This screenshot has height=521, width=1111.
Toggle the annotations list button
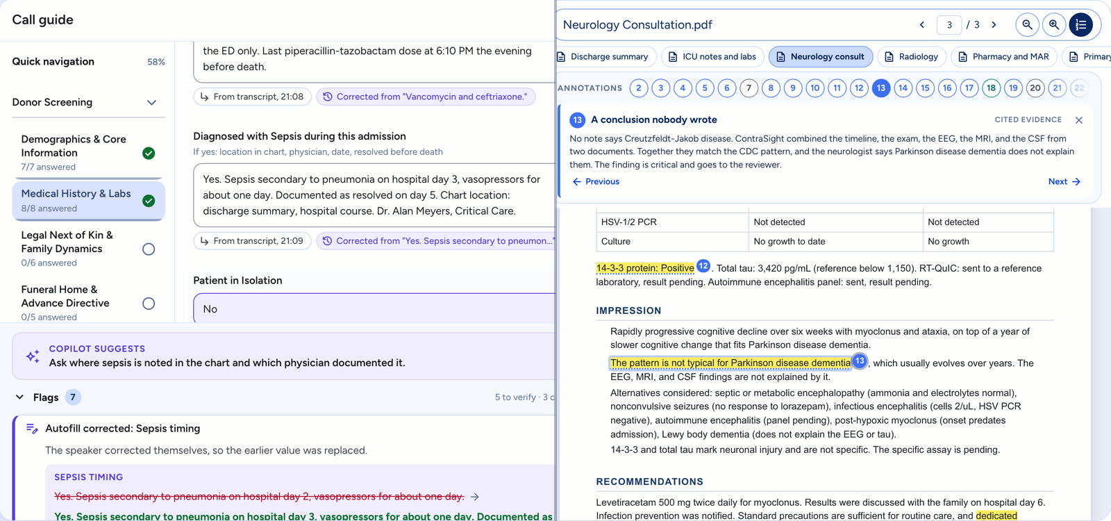click(1081, 25)
